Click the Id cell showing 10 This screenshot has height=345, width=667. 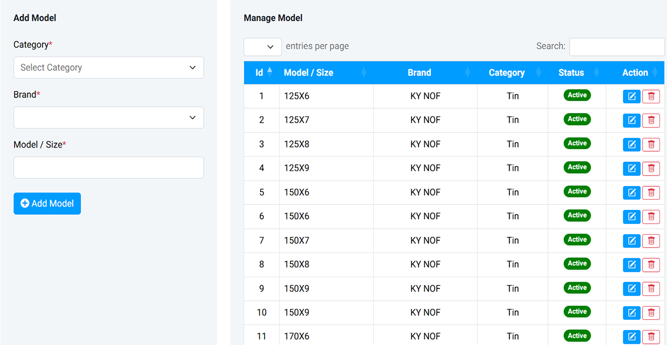[261, 312]
